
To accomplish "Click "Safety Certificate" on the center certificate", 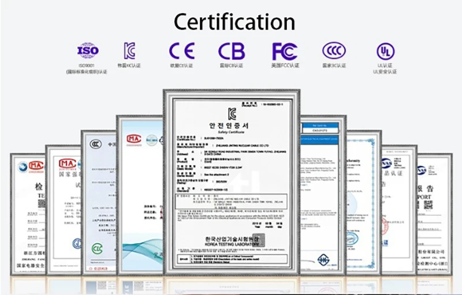I will coord(231,132).
